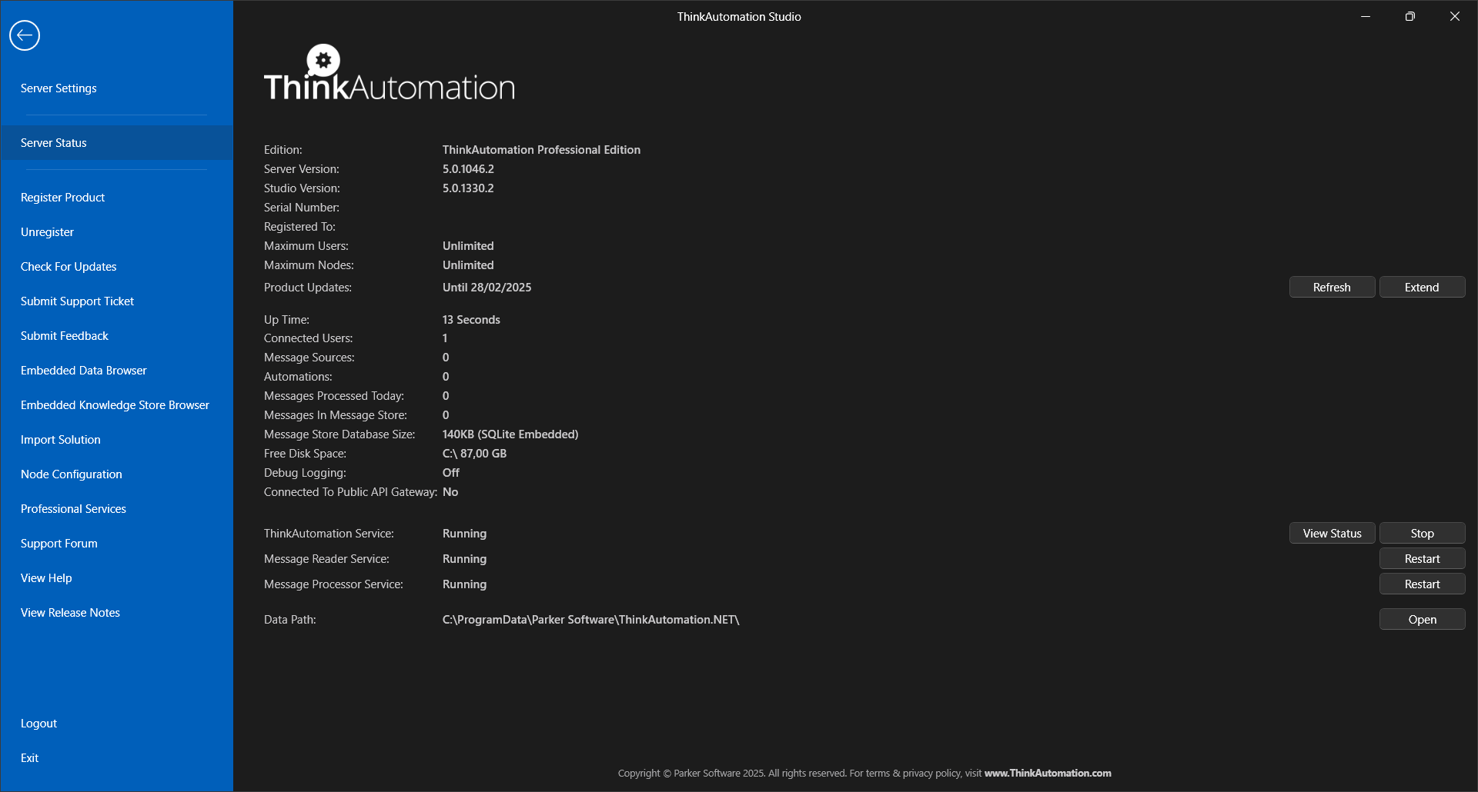Click the Refresh button
Image resolution: width=1478 pixels, height=792 pixels.
(1332, 288)
